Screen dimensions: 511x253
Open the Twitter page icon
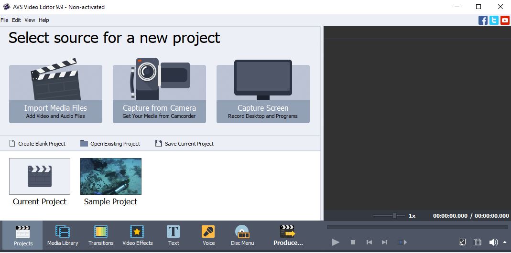(494, 21)
